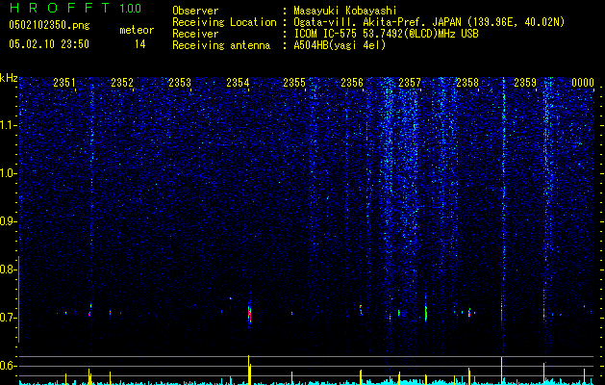Viewport: 605px width, 385px height.
Task: Click the strong meteor echo below 2354
Action: coord(249,314)
